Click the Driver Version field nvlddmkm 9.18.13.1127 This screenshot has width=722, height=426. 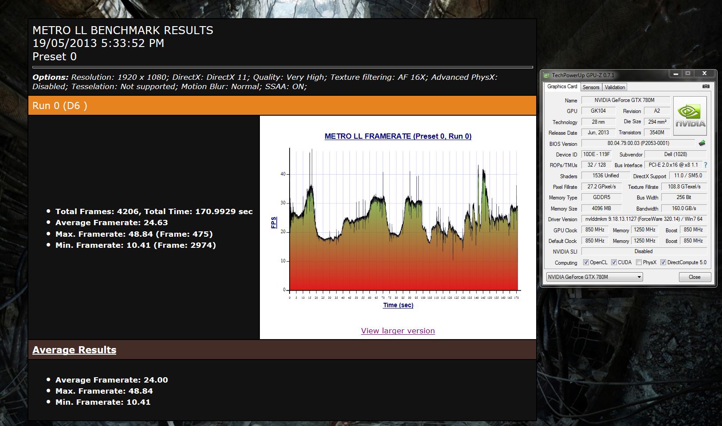coord(644,219)
